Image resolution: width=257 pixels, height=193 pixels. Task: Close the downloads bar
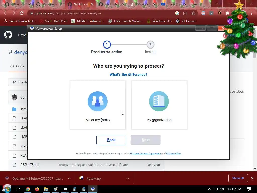(x=252, y=178)
